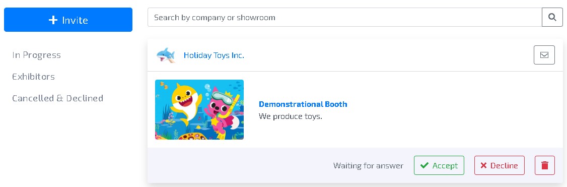Decline the Holiday Toys booth request

coord(500,166)
